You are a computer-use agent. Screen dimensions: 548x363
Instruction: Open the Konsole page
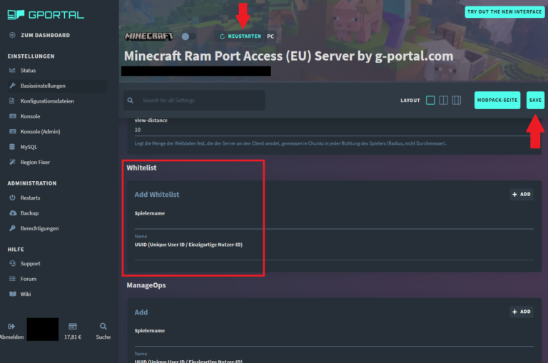(30, 116)
